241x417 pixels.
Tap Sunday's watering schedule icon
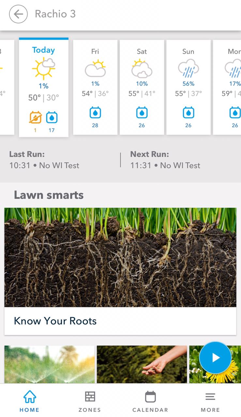pyautogui.click(x=188, y=113)
